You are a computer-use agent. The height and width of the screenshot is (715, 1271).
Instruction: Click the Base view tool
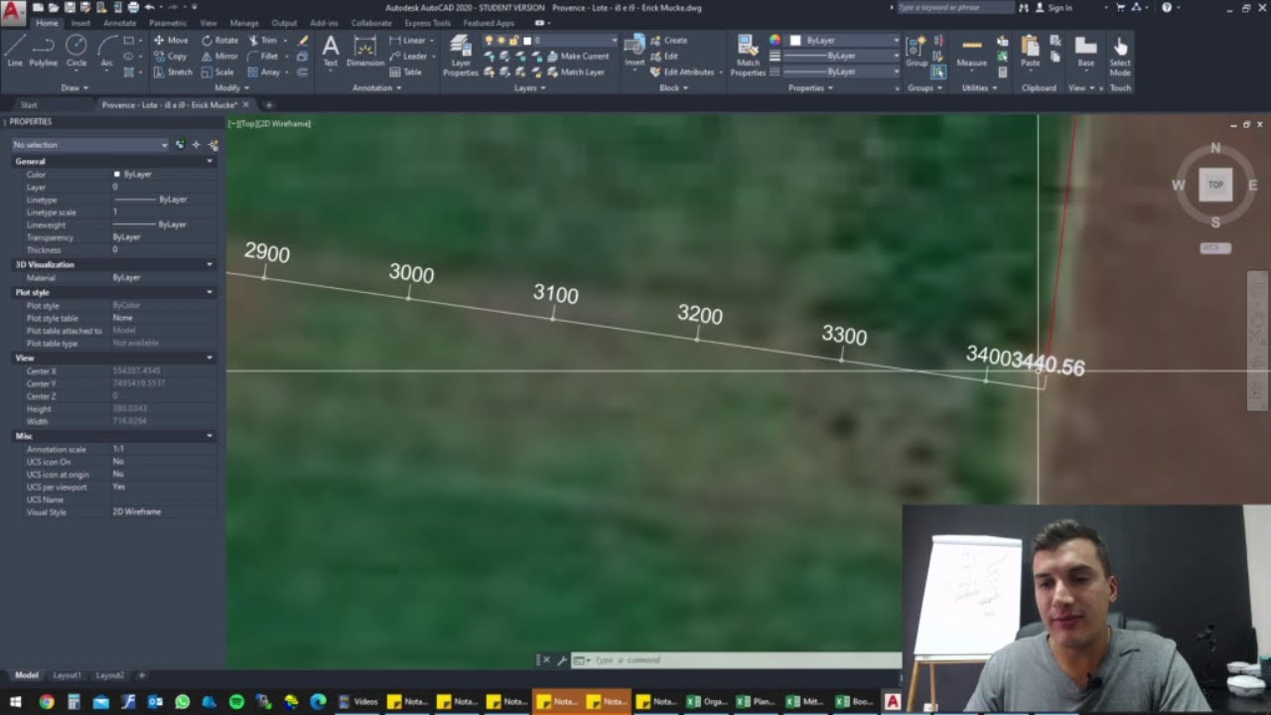pos(1086,51)
